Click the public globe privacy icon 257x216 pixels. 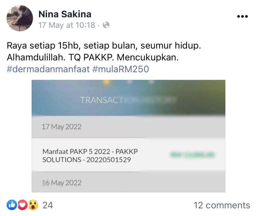106,25
